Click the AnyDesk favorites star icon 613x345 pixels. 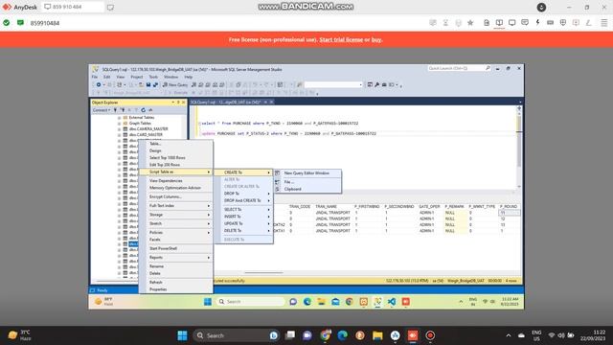click(470, 23)
